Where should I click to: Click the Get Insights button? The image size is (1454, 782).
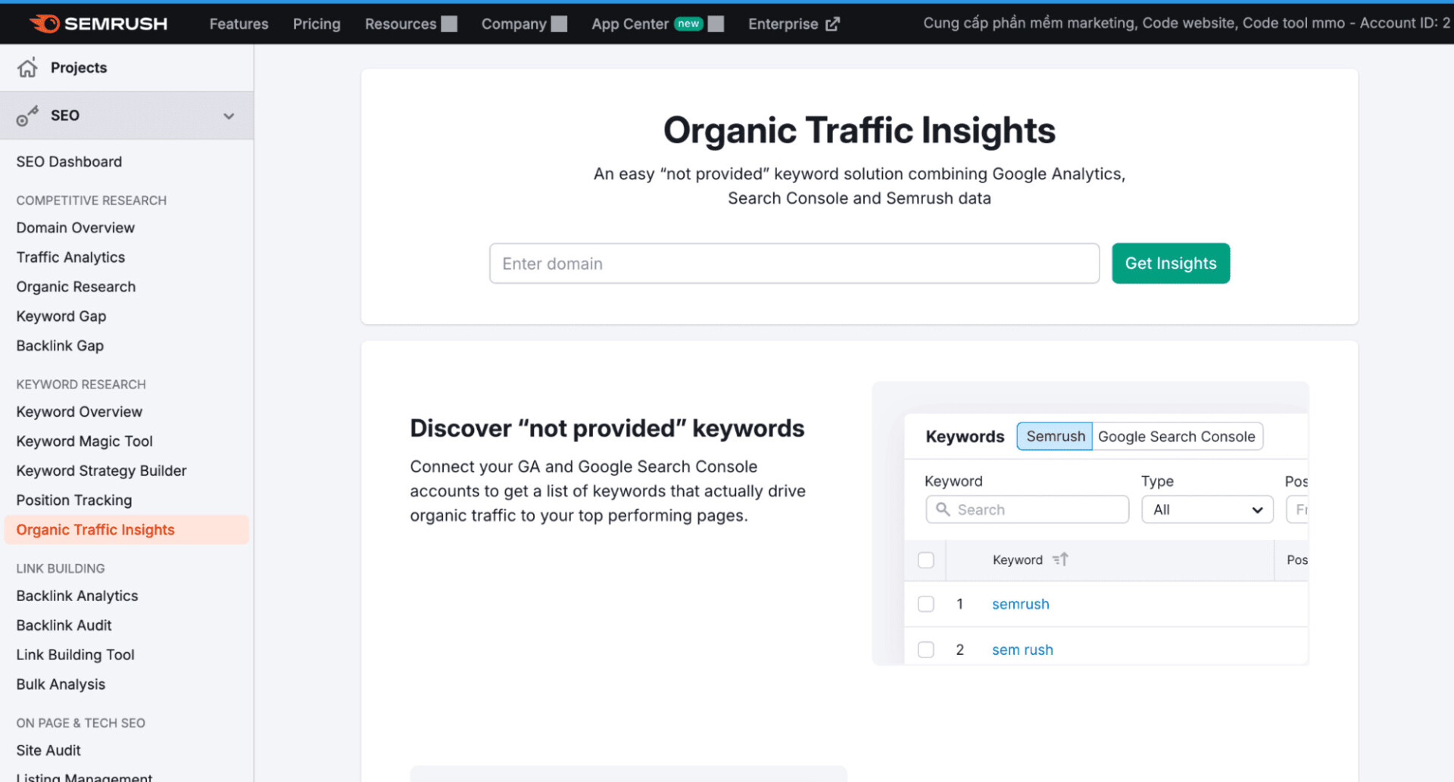coord(1171,263)
